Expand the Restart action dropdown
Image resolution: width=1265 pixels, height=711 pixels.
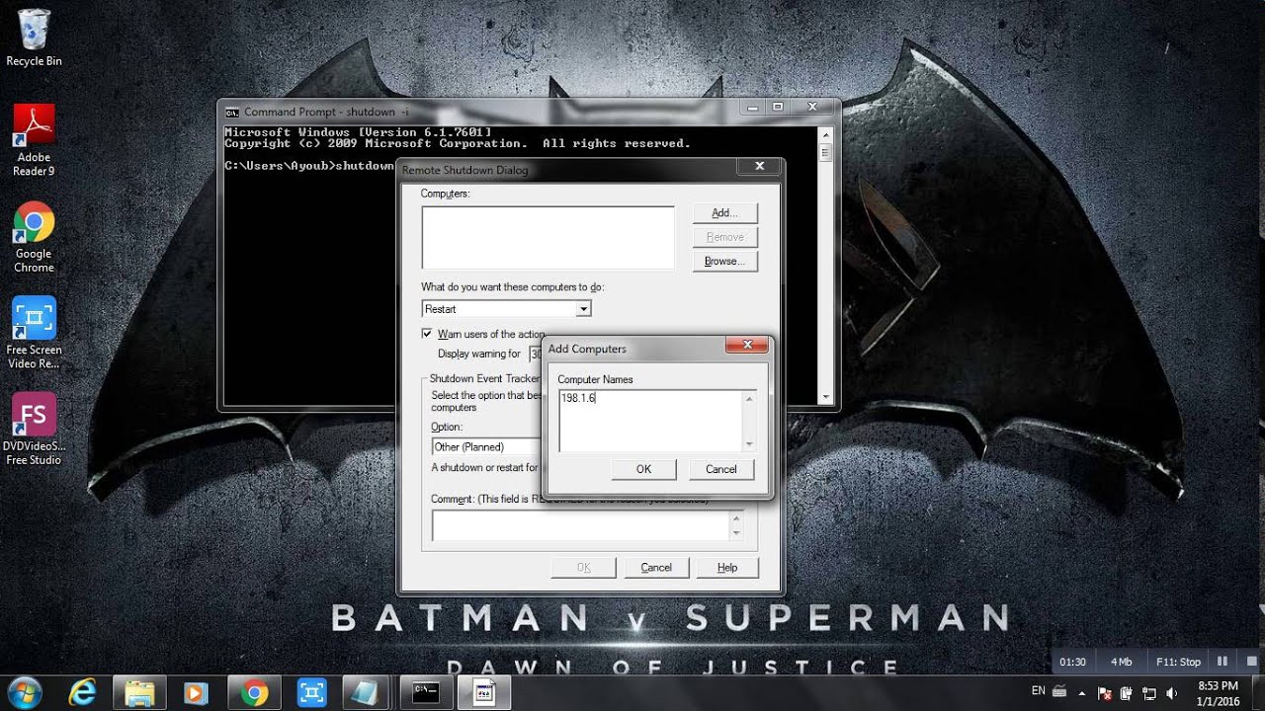(584, 309)
